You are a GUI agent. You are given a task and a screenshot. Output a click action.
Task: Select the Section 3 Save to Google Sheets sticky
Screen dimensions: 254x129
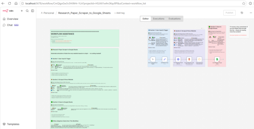[217, 46]
